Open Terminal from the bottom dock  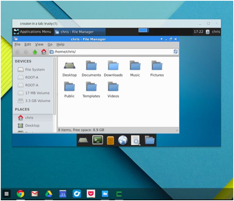coord(97,140)
